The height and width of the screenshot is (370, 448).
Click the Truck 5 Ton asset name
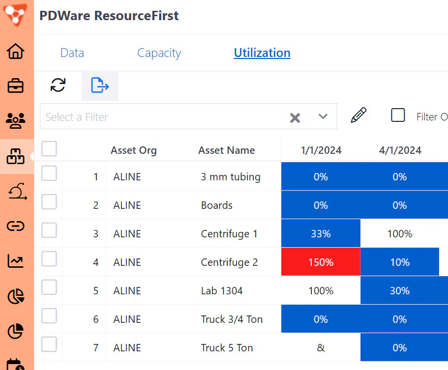pyautogui.click(x=227, y=348)
